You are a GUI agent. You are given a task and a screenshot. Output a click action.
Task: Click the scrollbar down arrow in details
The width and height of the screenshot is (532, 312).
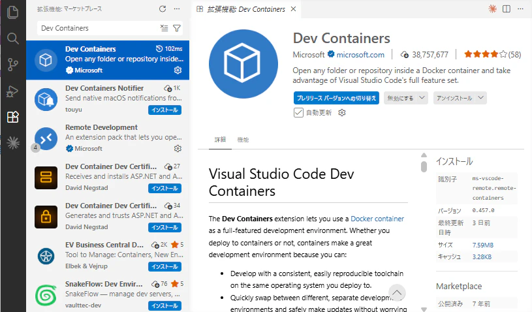pos(424,309)
